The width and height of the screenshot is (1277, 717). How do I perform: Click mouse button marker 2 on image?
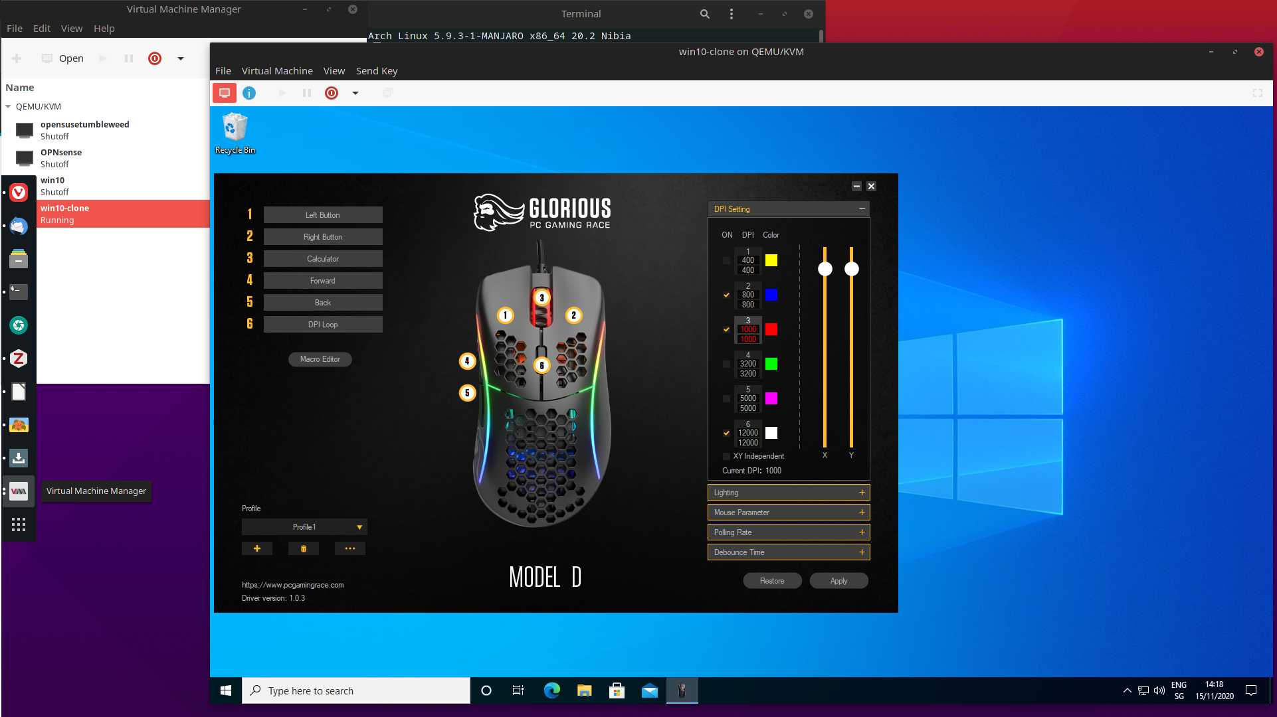point(574,315)
